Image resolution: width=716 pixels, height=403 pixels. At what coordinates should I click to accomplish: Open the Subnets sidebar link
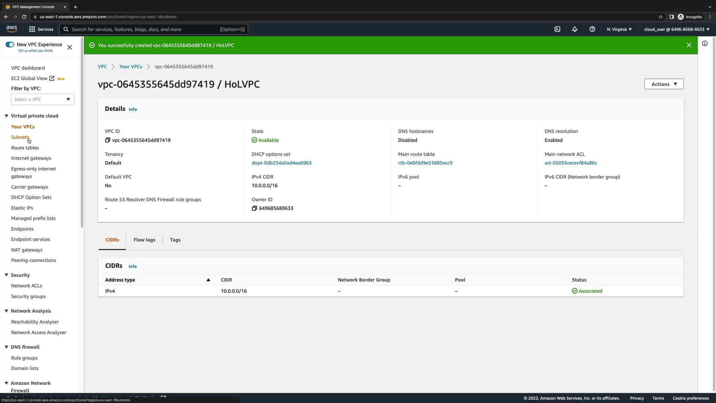pyautogui.click(x=20, y=137)
